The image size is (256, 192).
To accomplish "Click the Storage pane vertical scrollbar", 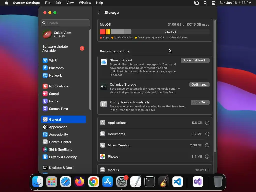I will tap(215, 86).
